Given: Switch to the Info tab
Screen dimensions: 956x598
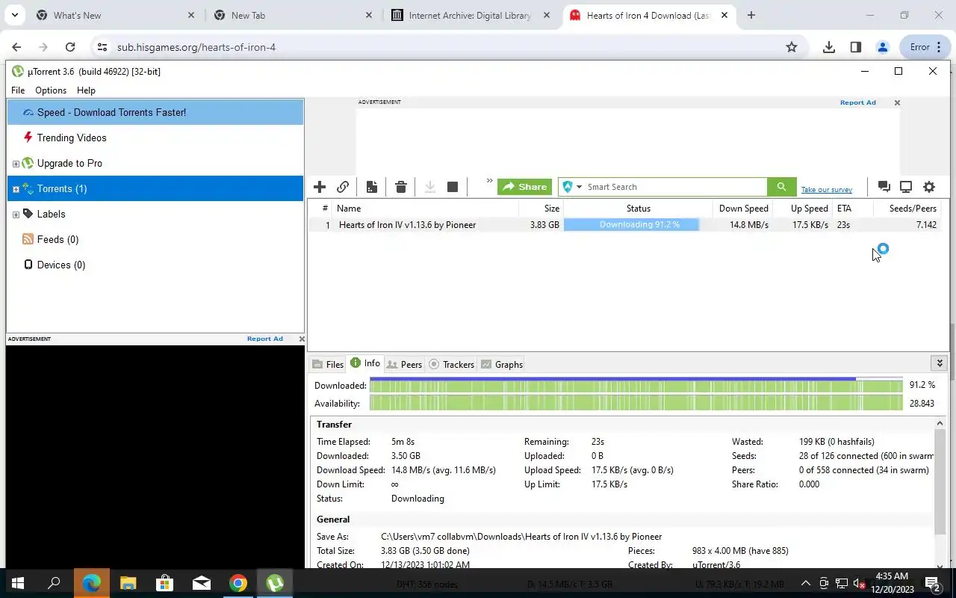Looking at the screenshot, I should pos(365,363).
